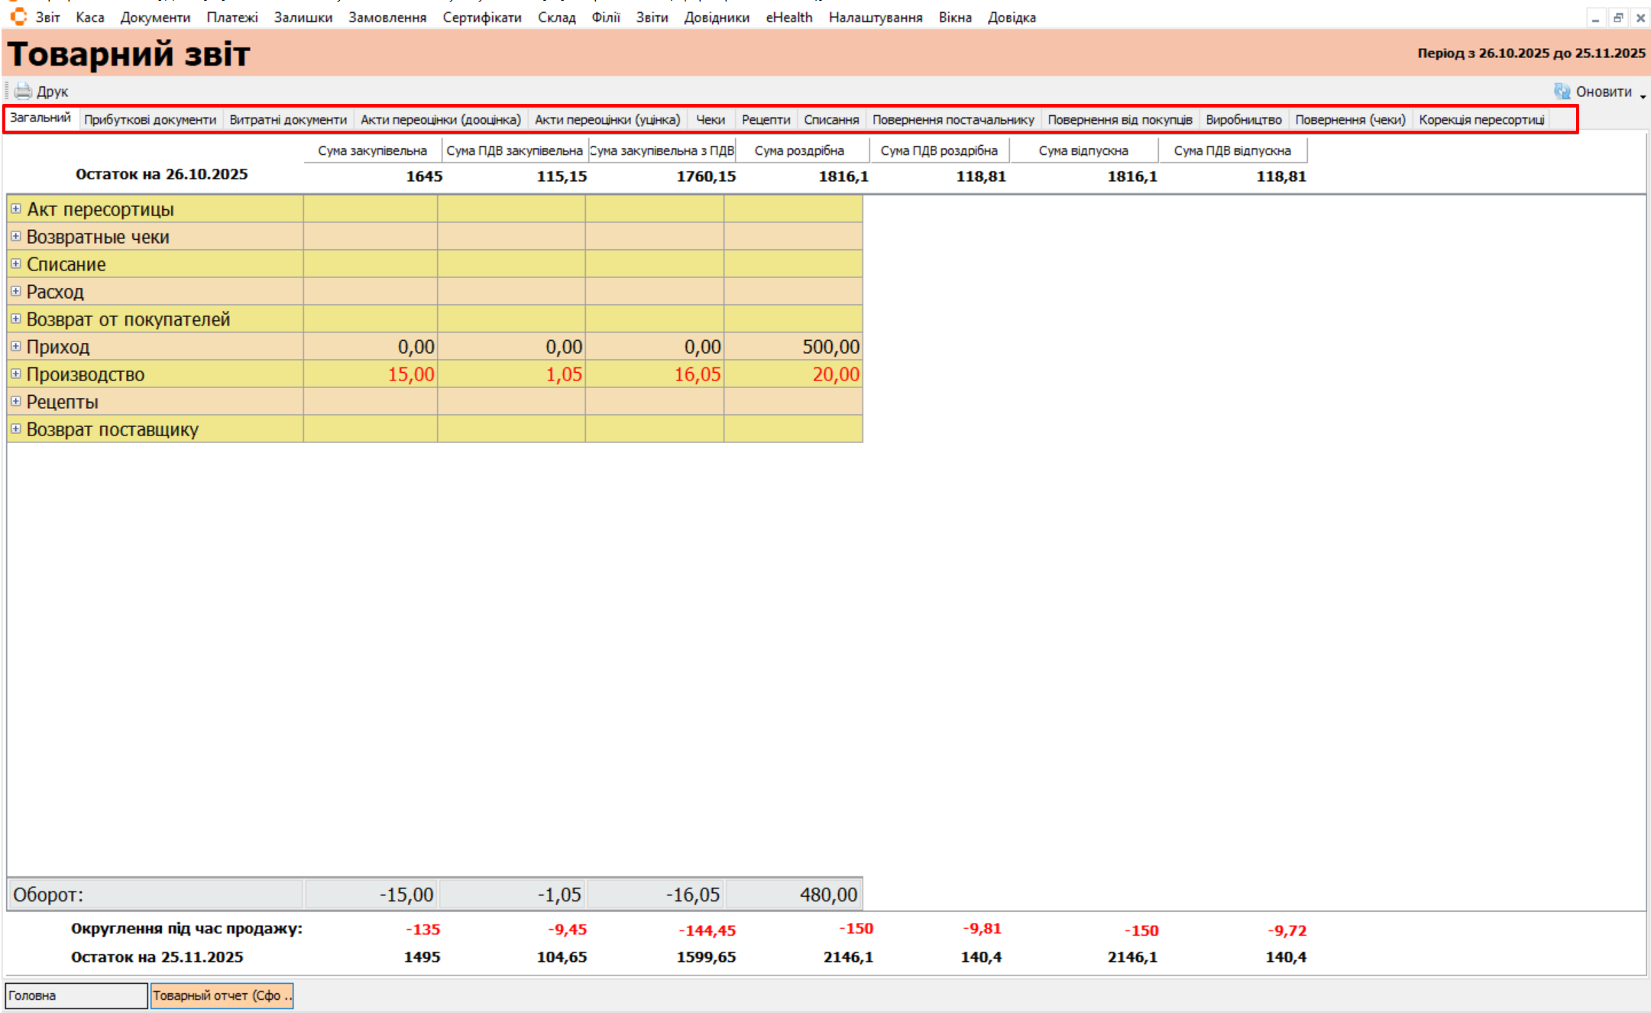Click the Оновити refresh icon
The height and width of the screenshot is (1013, 1651).
click(x=1562, y=91)
